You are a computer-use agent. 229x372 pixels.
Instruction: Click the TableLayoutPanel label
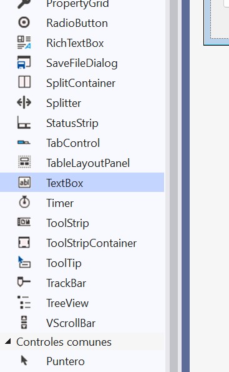coord(88,163)
